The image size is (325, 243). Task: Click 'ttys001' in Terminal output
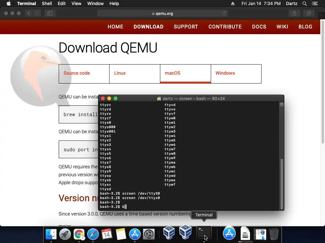point(108,131)
